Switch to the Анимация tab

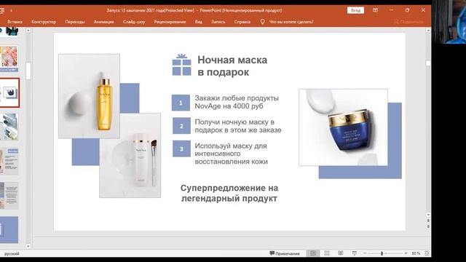pos(103,22)
